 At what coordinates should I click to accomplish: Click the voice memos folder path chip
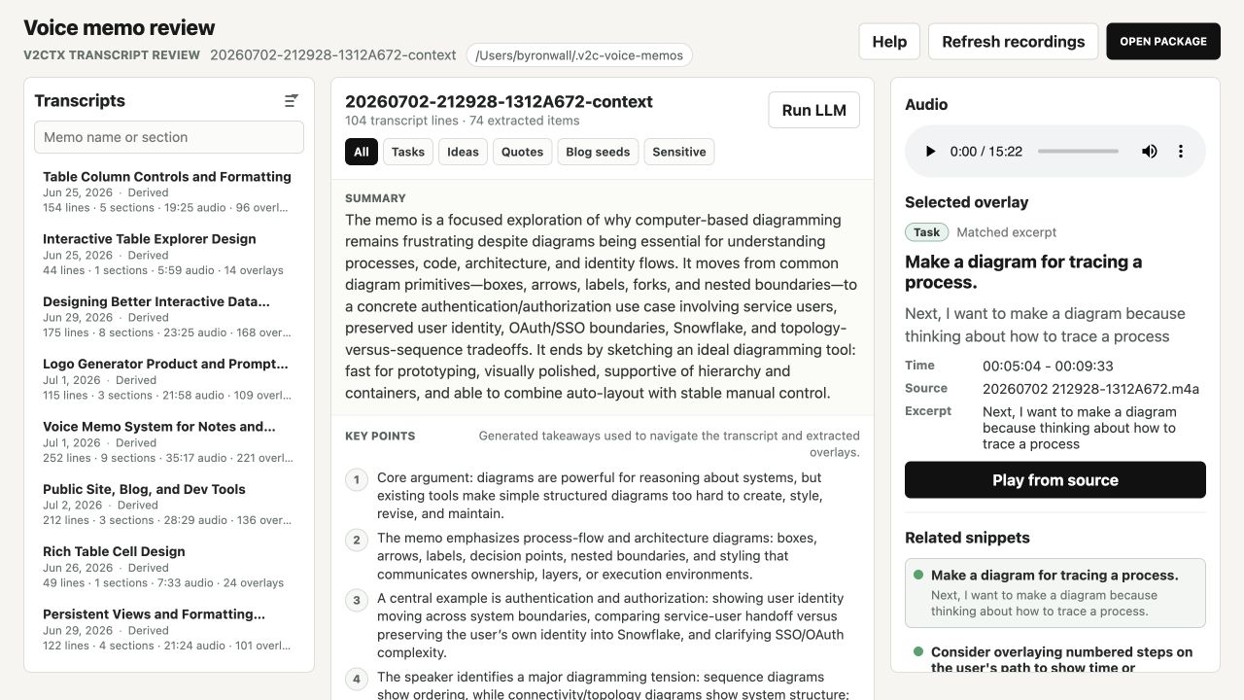(x=579, y=55)
